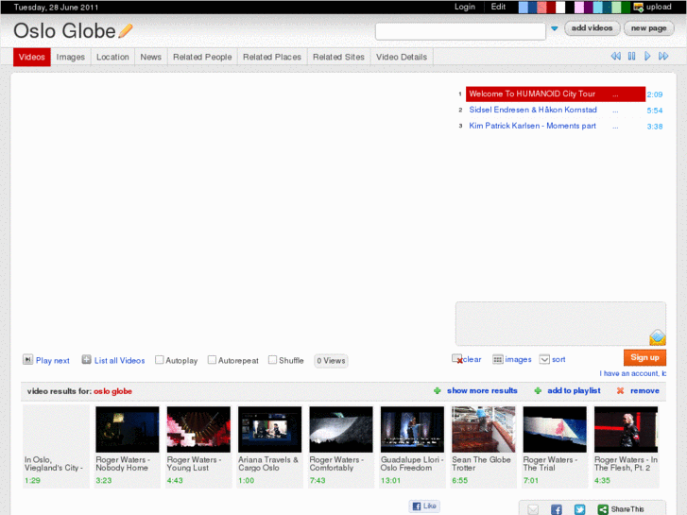Pick the dark green color swatch
Image resolution: width=687 pixels, height=515 pixels.
(x=626, y=7)
